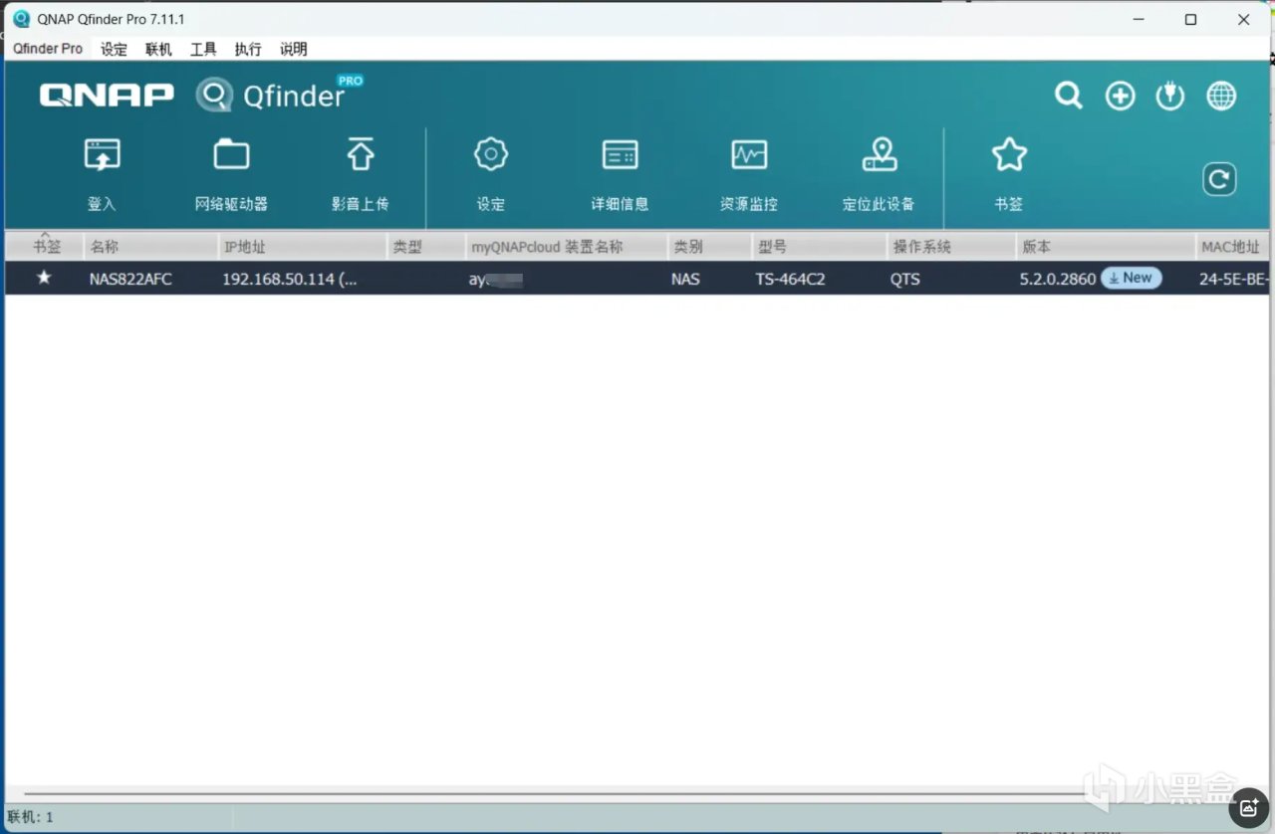Click the QTS operating system cell
Viewport: 1275px width, 834px height.
[x=905, y=279]
